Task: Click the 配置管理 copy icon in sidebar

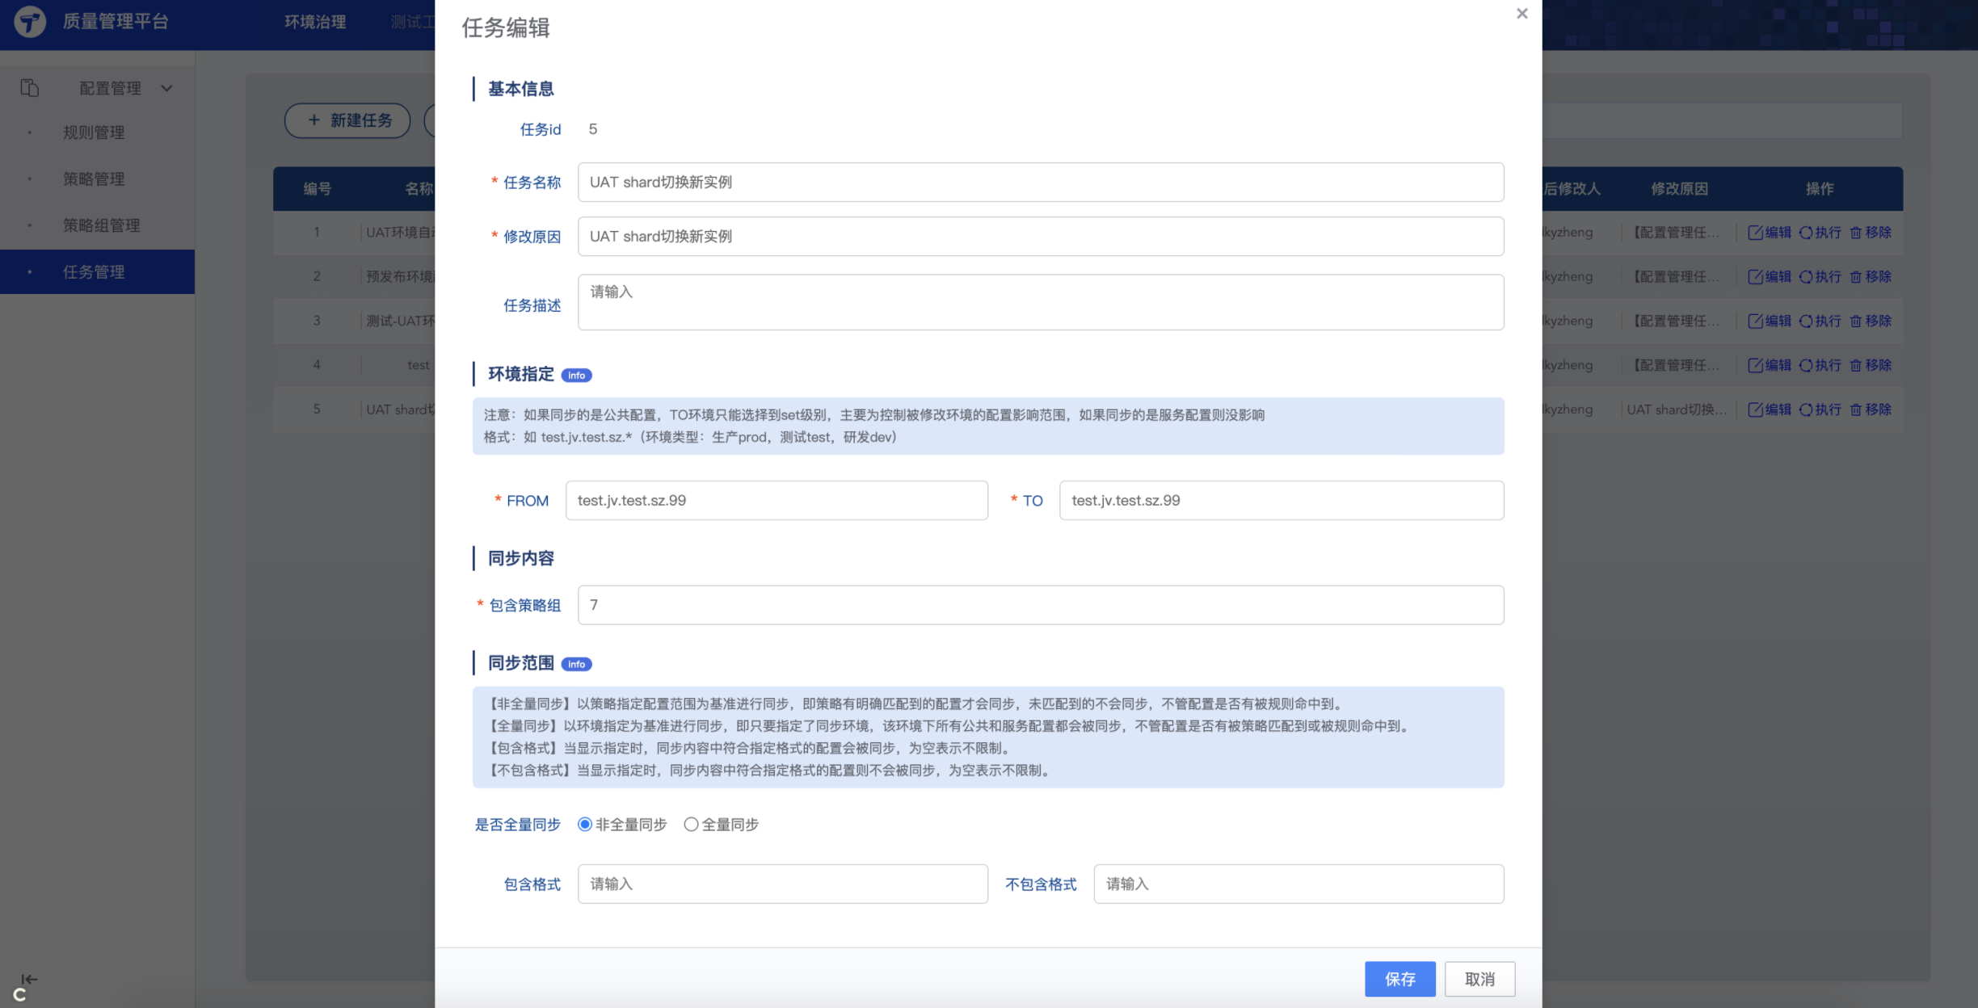Action: [30, 88]
